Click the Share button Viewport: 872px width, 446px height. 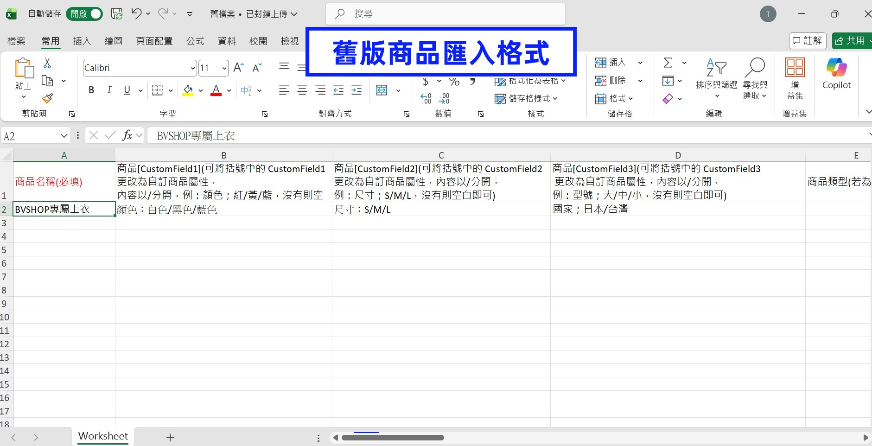click(852, 41)
